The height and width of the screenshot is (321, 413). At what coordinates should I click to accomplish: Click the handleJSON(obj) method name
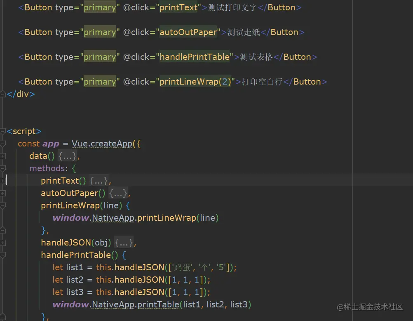click(x=76, y=242)
